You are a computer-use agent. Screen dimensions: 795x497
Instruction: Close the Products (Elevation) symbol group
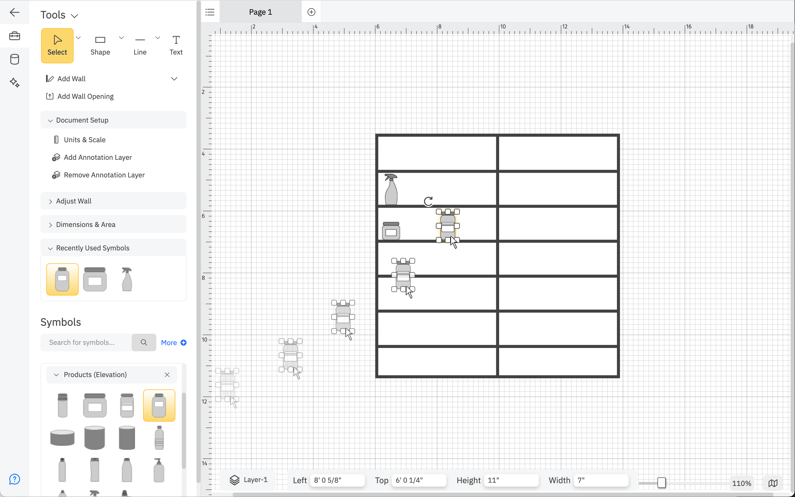tap(167, 374)
